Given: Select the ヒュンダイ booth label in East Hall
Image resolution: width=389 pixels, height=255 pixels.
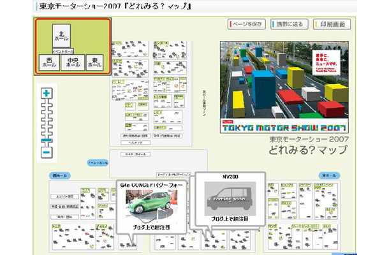Looking at the screenshot, I should [x=287, y=185].
